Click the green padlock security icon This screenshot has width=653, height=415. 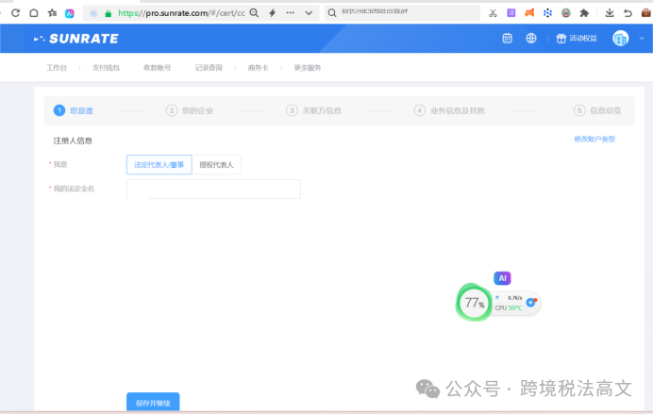coord(109,13)
